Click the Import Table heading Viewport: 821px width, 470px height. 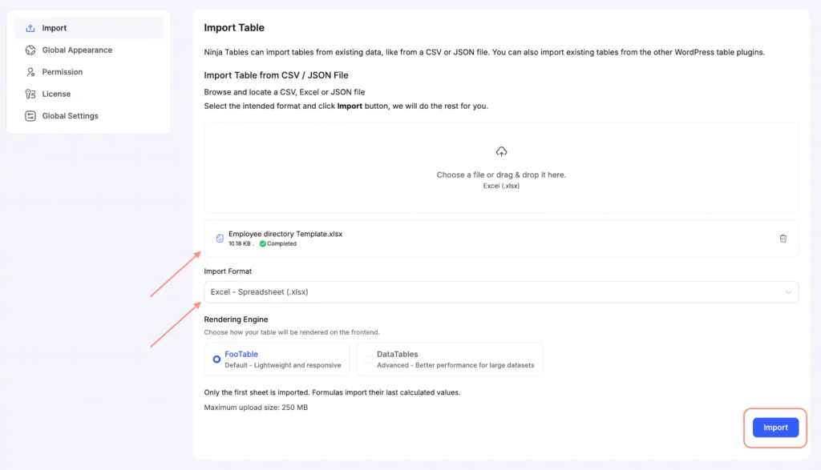(234, 28)
